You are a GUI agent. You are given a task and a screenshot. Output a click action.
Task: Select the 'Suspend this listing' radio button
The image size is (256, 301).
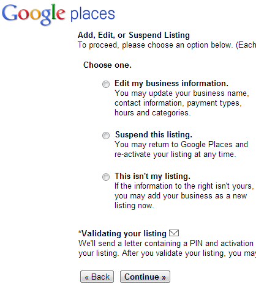click(106, 136)
